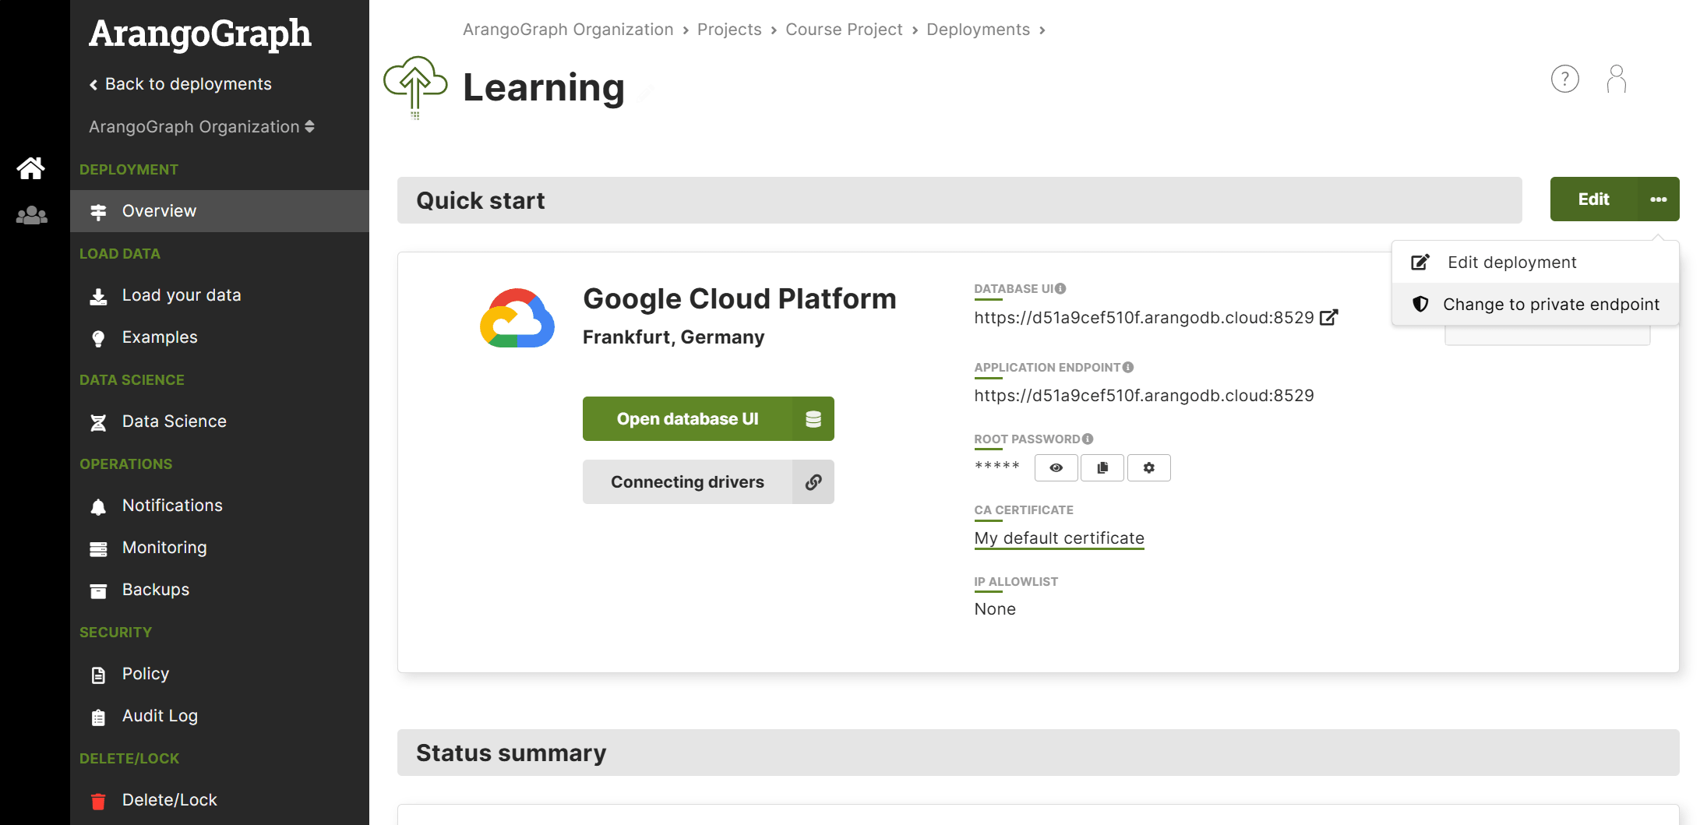Open Notifications page

click(220, 506)
